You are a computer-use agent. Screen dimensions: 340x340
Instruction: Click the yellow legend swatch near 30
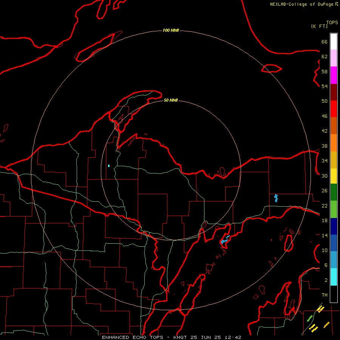coord(334,176)
